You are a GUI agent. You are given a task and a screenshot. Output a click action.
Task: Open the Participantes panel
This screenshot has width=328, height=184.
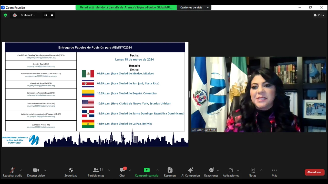click(x=96, y=170)
